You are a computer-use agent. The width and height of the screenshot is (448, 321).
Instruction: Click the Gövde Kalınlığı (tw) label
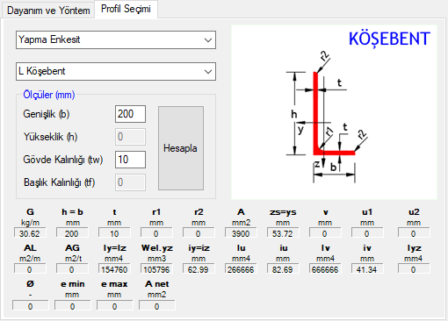tap(63, 160)
